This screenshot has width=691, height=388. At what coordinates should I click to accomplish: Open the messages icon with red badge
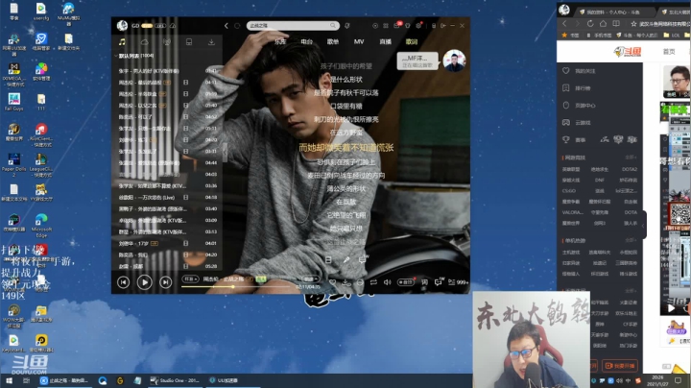397,26
